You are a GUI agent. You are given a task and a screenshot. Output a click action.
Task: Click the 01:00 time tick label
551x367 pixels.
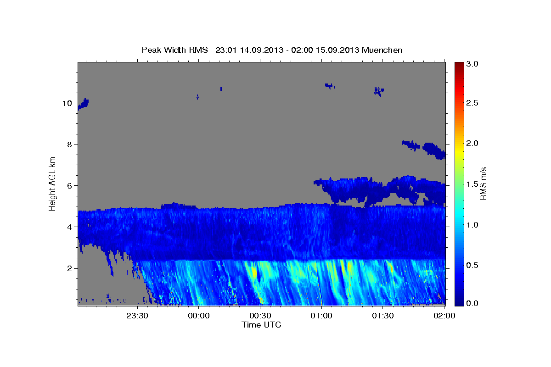321,316
